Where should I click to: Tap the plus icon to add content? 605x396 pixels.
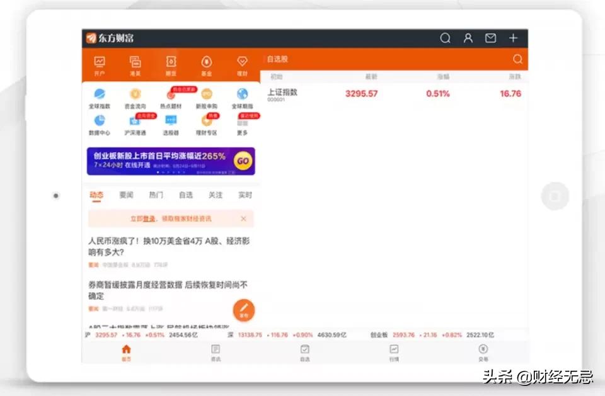pyautogui.click(x=513, y=38)
